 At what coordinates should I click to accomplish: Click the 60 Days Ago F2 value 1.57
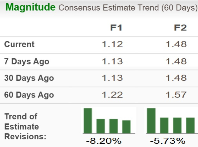coord(176,95)
